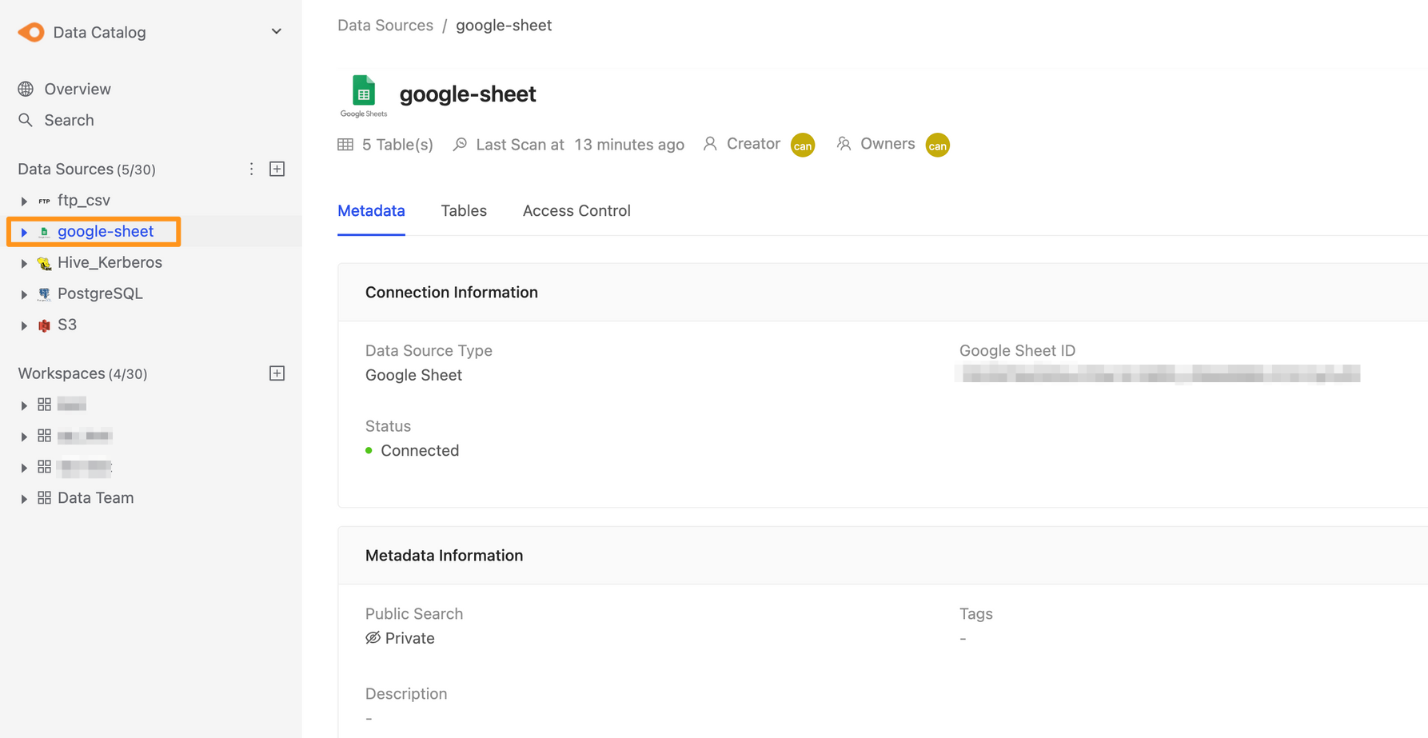Switch to the Metadata tab
The image size is (1428, 738).
pyautogui.click(x=371, y=211)
